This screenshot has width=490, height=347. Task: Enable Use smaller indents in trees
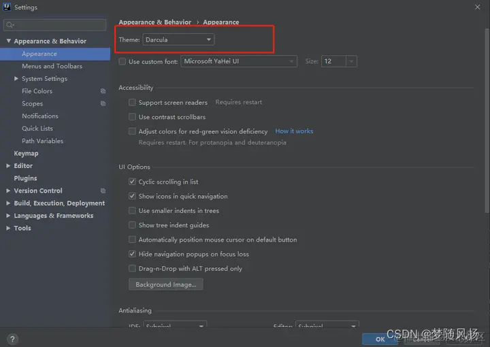pos(132,210)
